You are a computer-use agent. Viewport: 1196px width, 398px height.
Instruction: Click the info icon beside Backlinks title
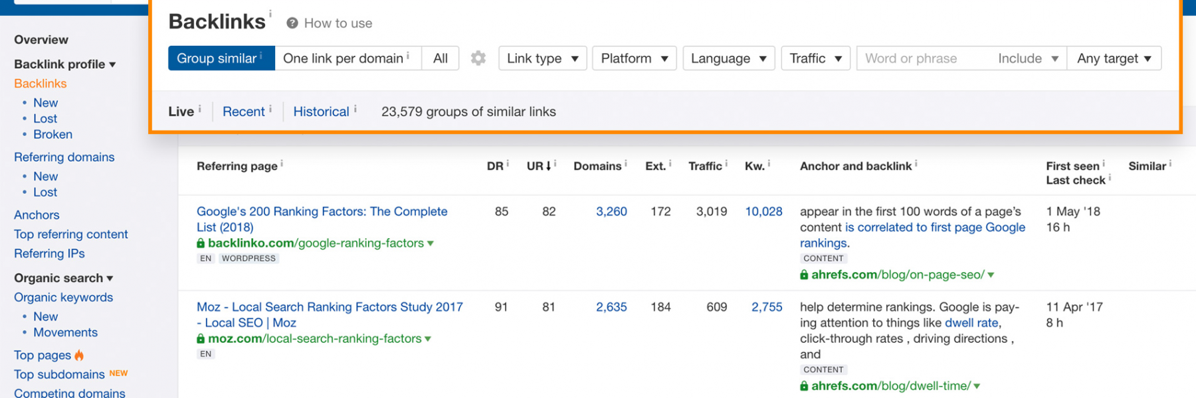270,13
